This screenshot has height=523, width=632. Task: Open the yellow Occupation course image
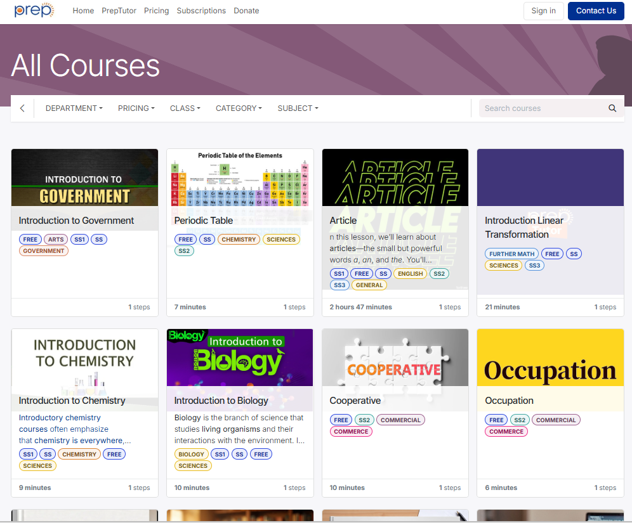coord(550,358)
